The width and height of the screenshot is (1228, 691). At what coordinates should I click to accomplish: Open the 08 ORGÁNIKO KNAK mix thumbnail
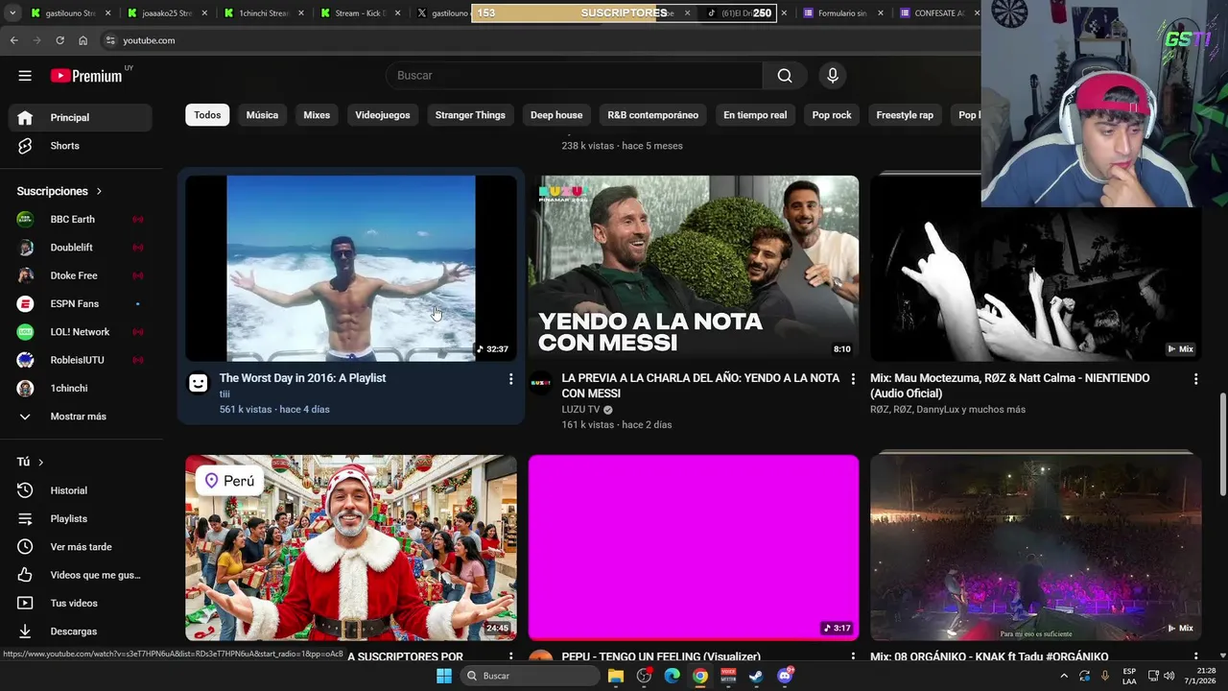click(1036, 547)
